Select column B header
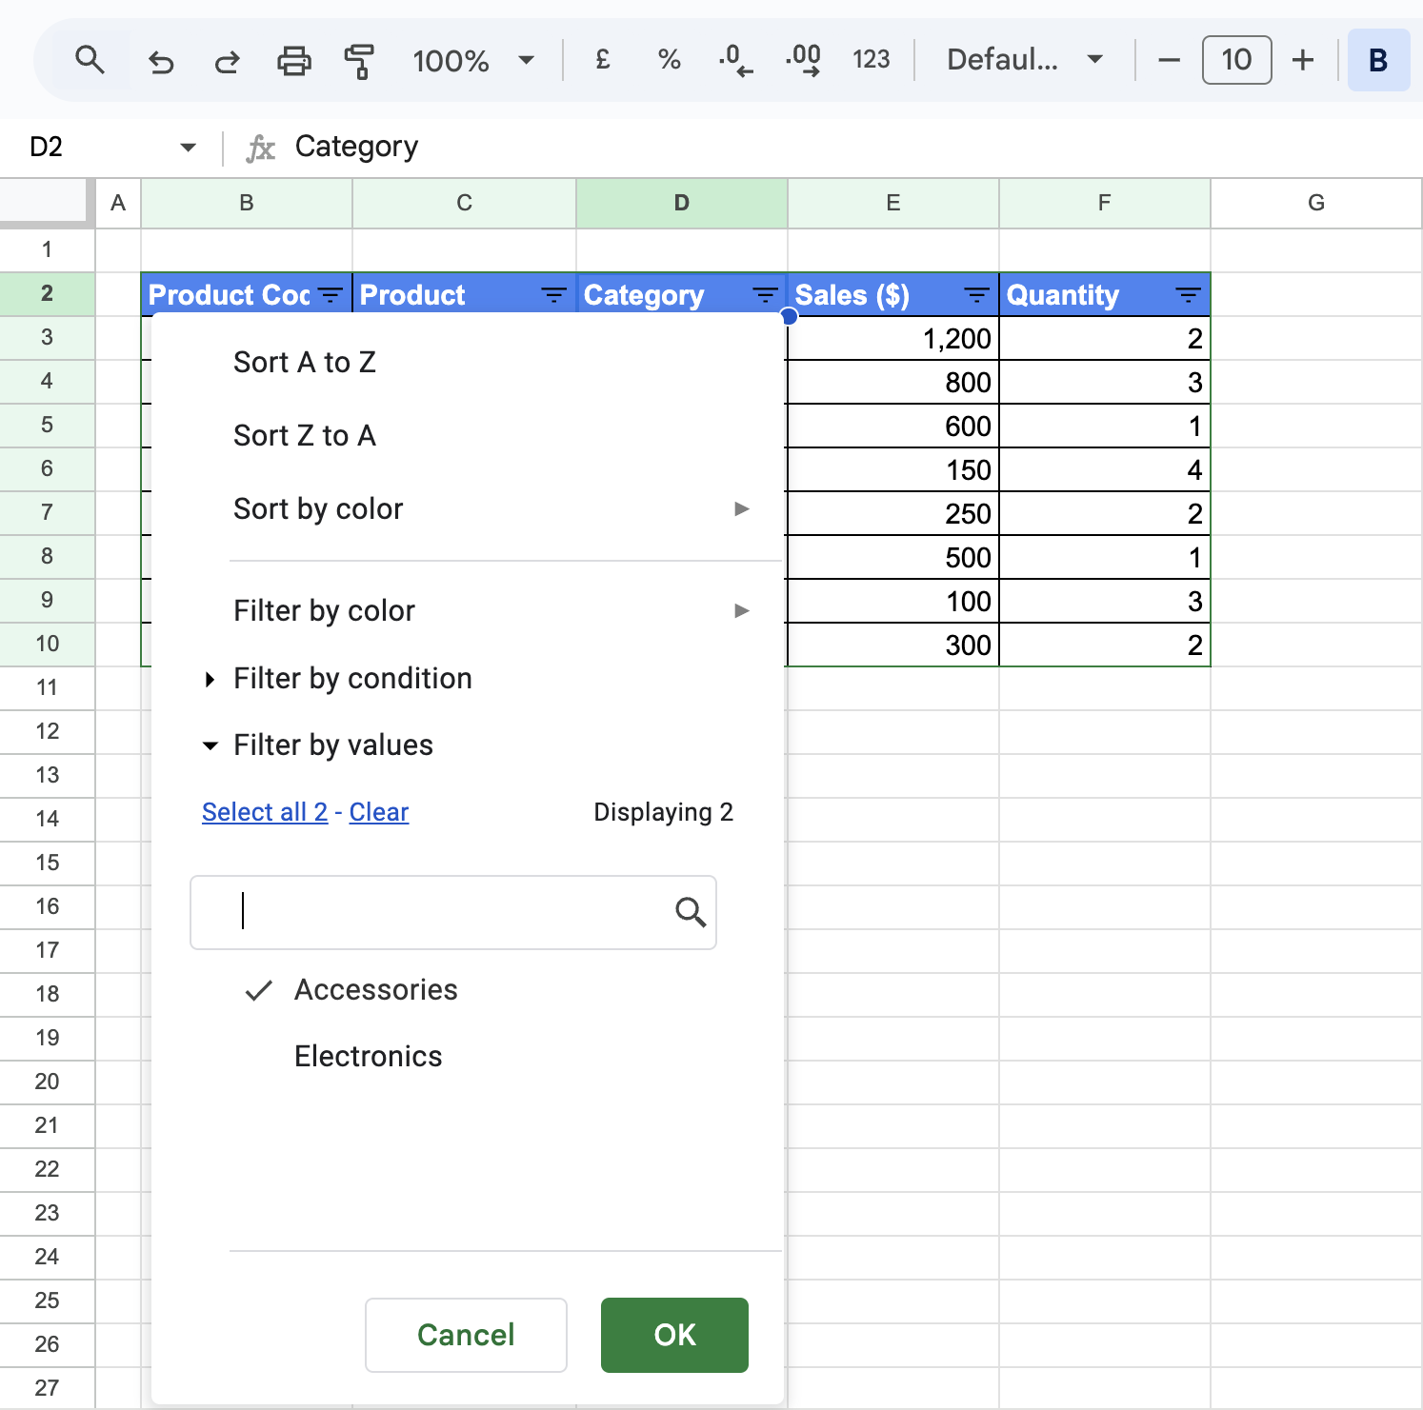The image size is (1423, 1410). pos(247,203)
